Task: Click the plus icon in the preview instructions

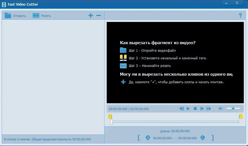Action: 123,82
